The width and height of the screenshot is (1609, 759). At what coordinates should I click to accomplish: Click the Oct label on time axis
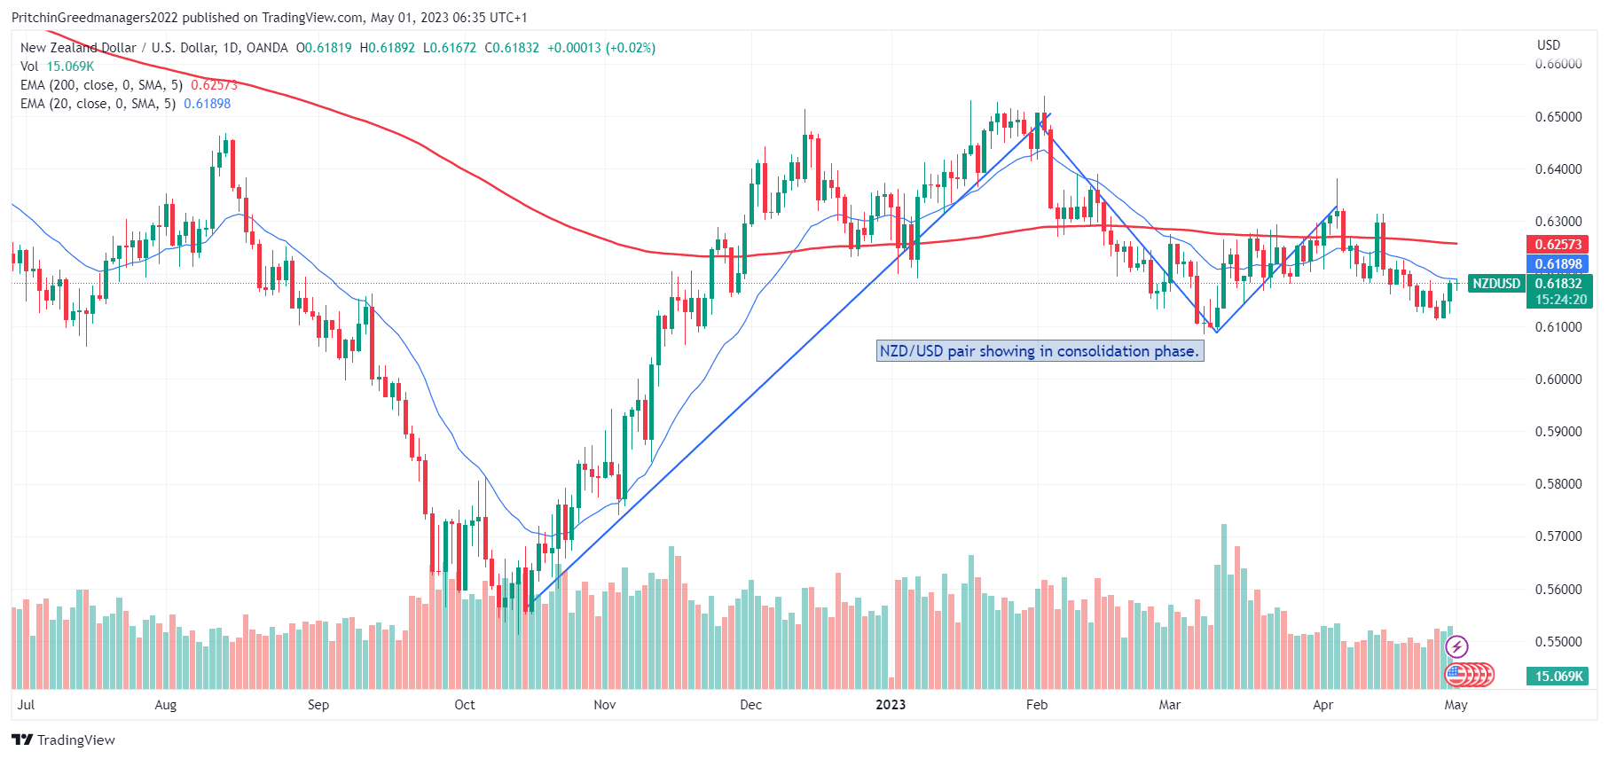tap(465, 705)
